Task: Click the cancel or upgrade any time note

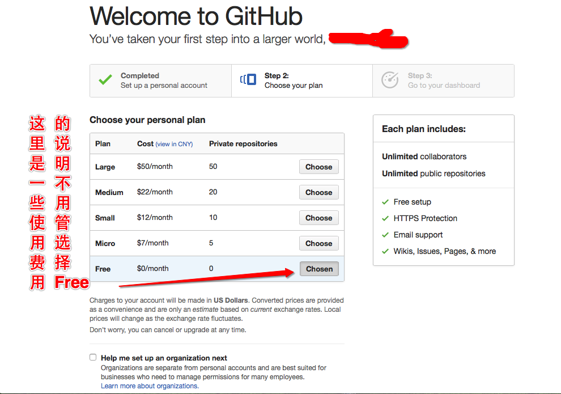Action: coord(168,329)
